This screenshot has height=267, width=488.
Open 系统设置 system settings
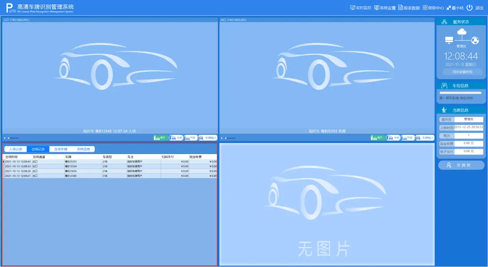pyautogui.click(x=385, y=8)
